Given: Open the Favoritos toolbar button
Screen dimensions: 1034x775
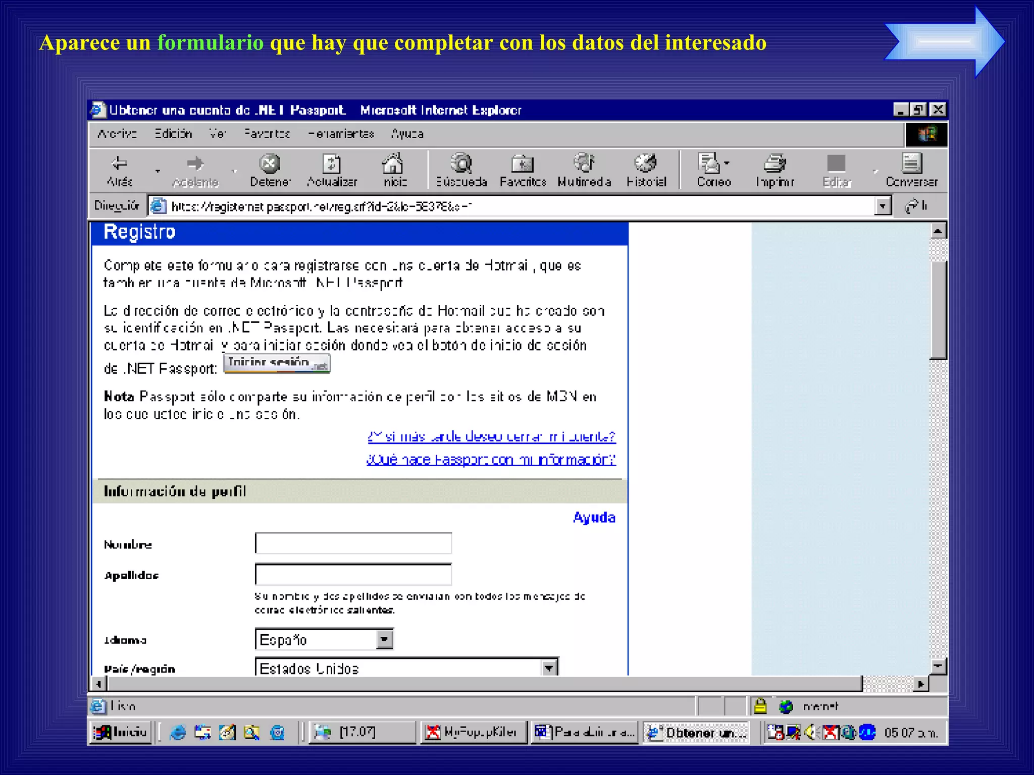Looking at the screenshot, I should point(523,171).
